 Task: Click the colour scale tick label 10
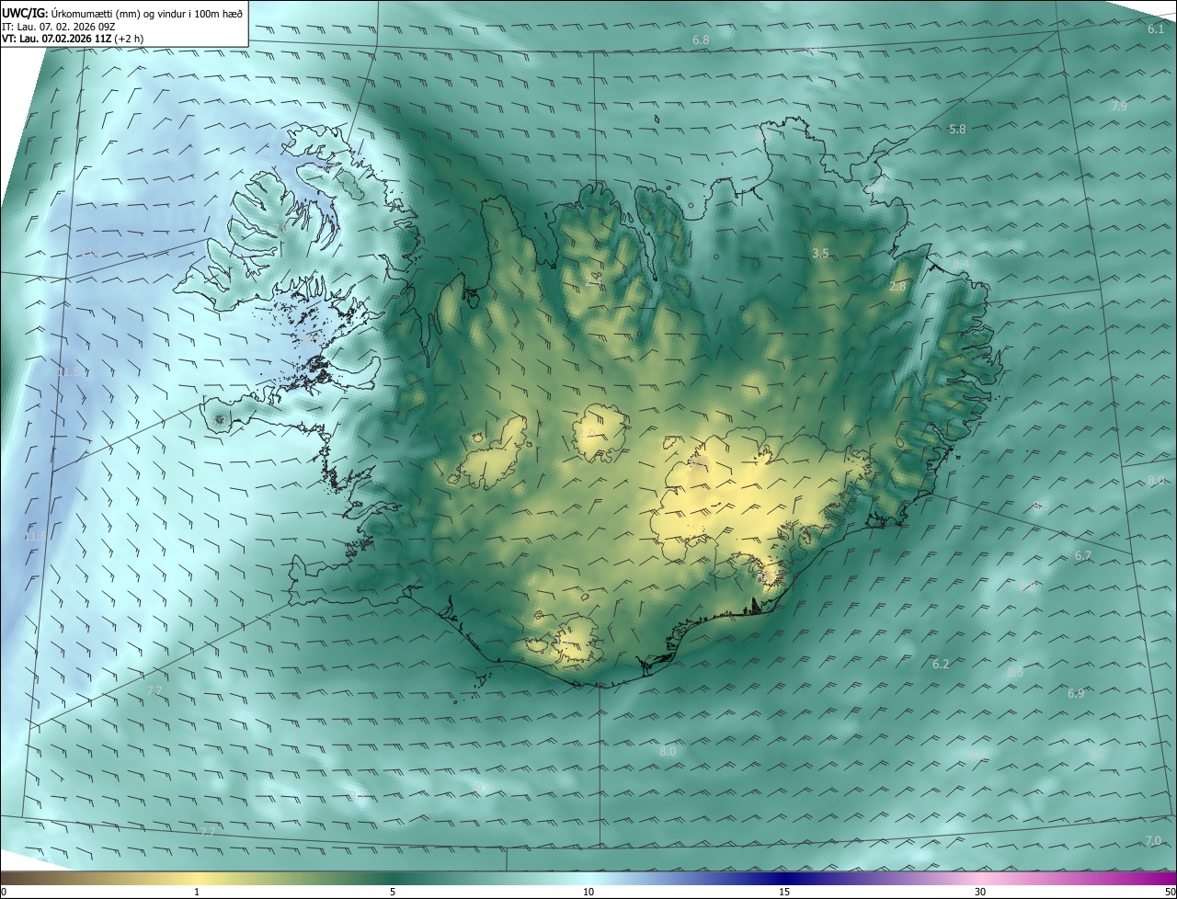coord(588,892)
